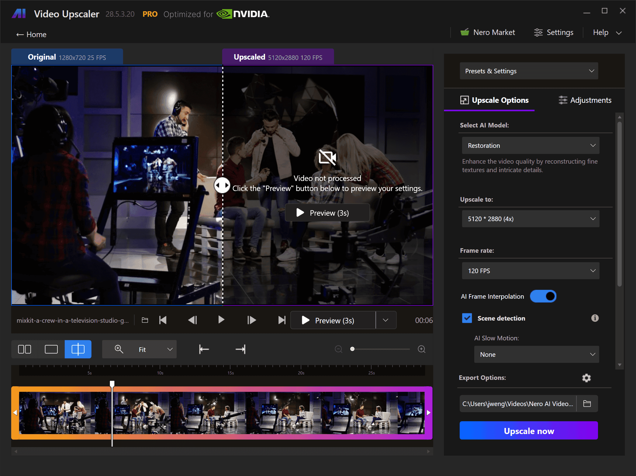Switch to single view mode
636x476 pixels.
(51, 349)
